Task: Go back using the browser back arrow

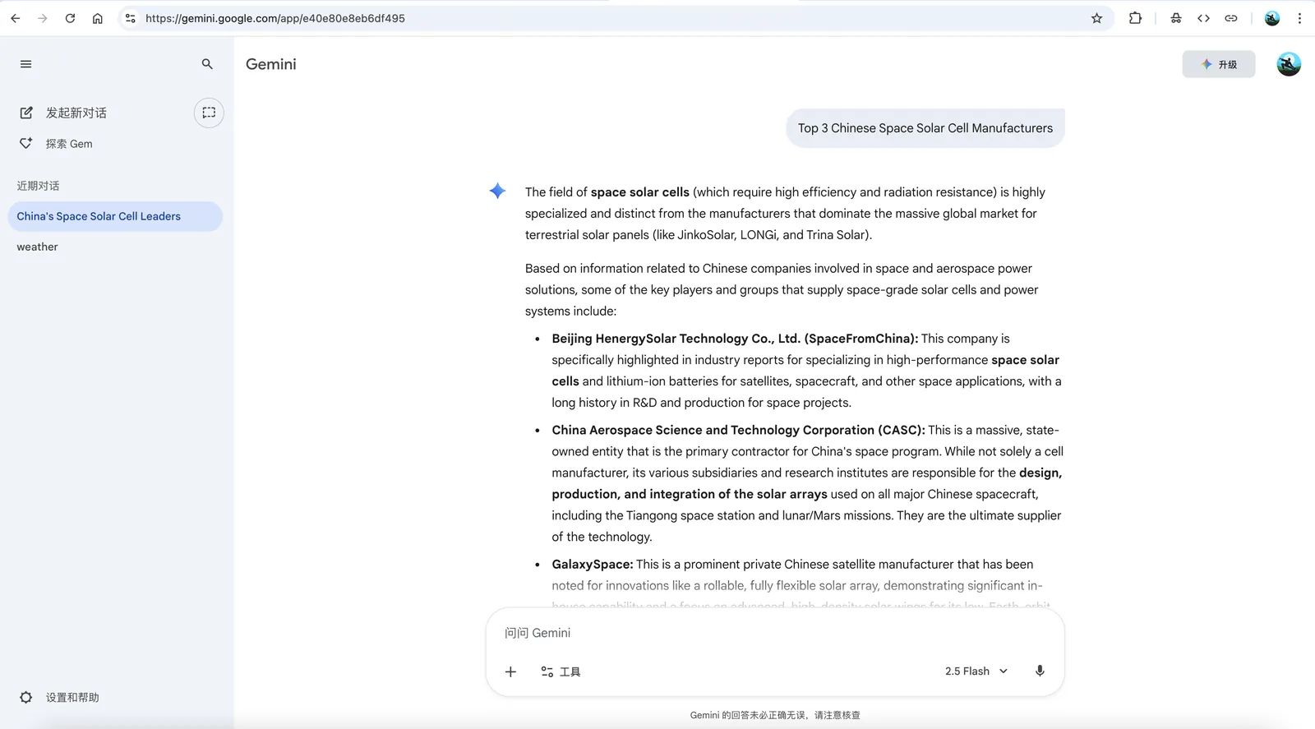Action: point(15,18)
